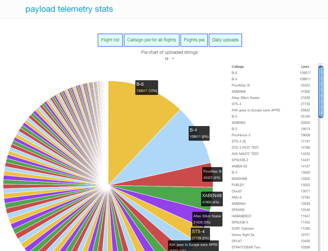Select the B-2 legend row
Screen dimensions: 328x251
pos(271,129)
